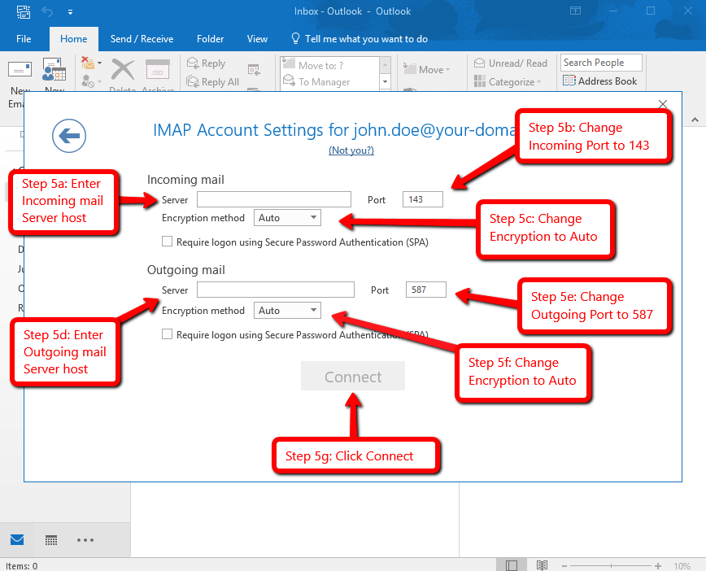Click the New Email envelope icon

tap(20, 70)
